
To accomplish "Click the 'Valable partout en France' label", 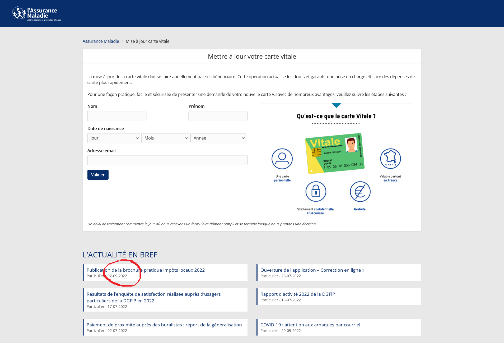I will (390, 178).
